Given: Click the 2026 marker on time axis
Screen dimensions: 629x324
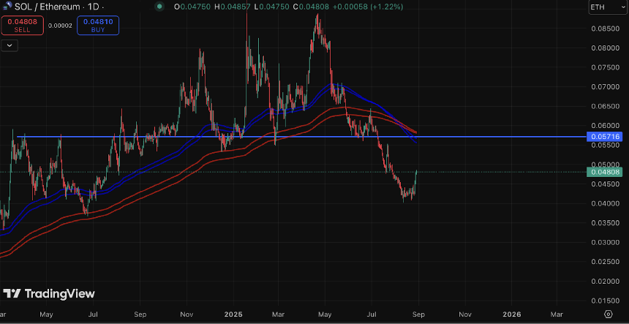Looking at the screenshot, I should point(512,313).
